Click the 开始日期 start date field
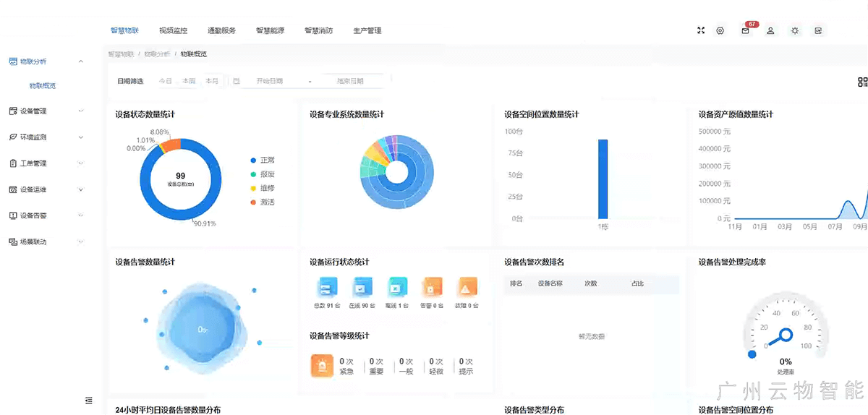868x415 pixels. pos(269,81)
